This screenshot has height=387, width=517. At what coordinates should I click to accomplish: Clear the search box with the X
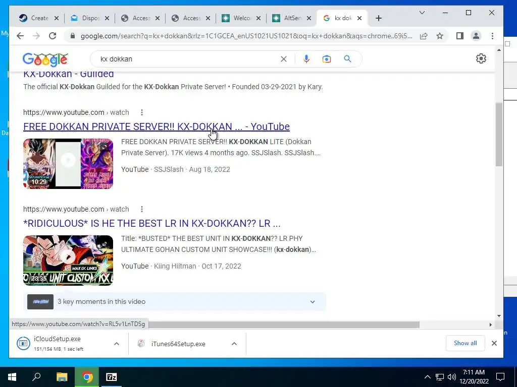click(x=284, y=59)
